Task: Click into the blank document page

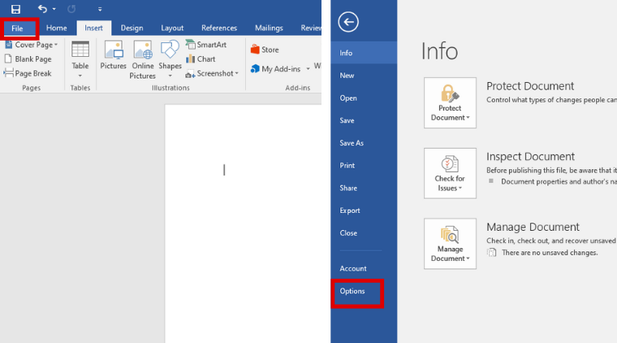Action: [x=243, y=224]
